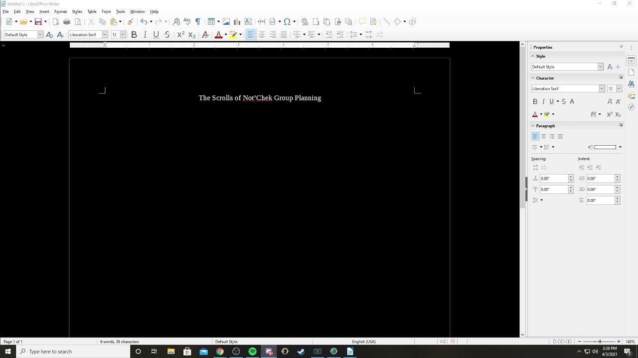Open the Tools menu
Viewport: 638px width, 358px height.
pyautogui.click(x=120, y=11)
